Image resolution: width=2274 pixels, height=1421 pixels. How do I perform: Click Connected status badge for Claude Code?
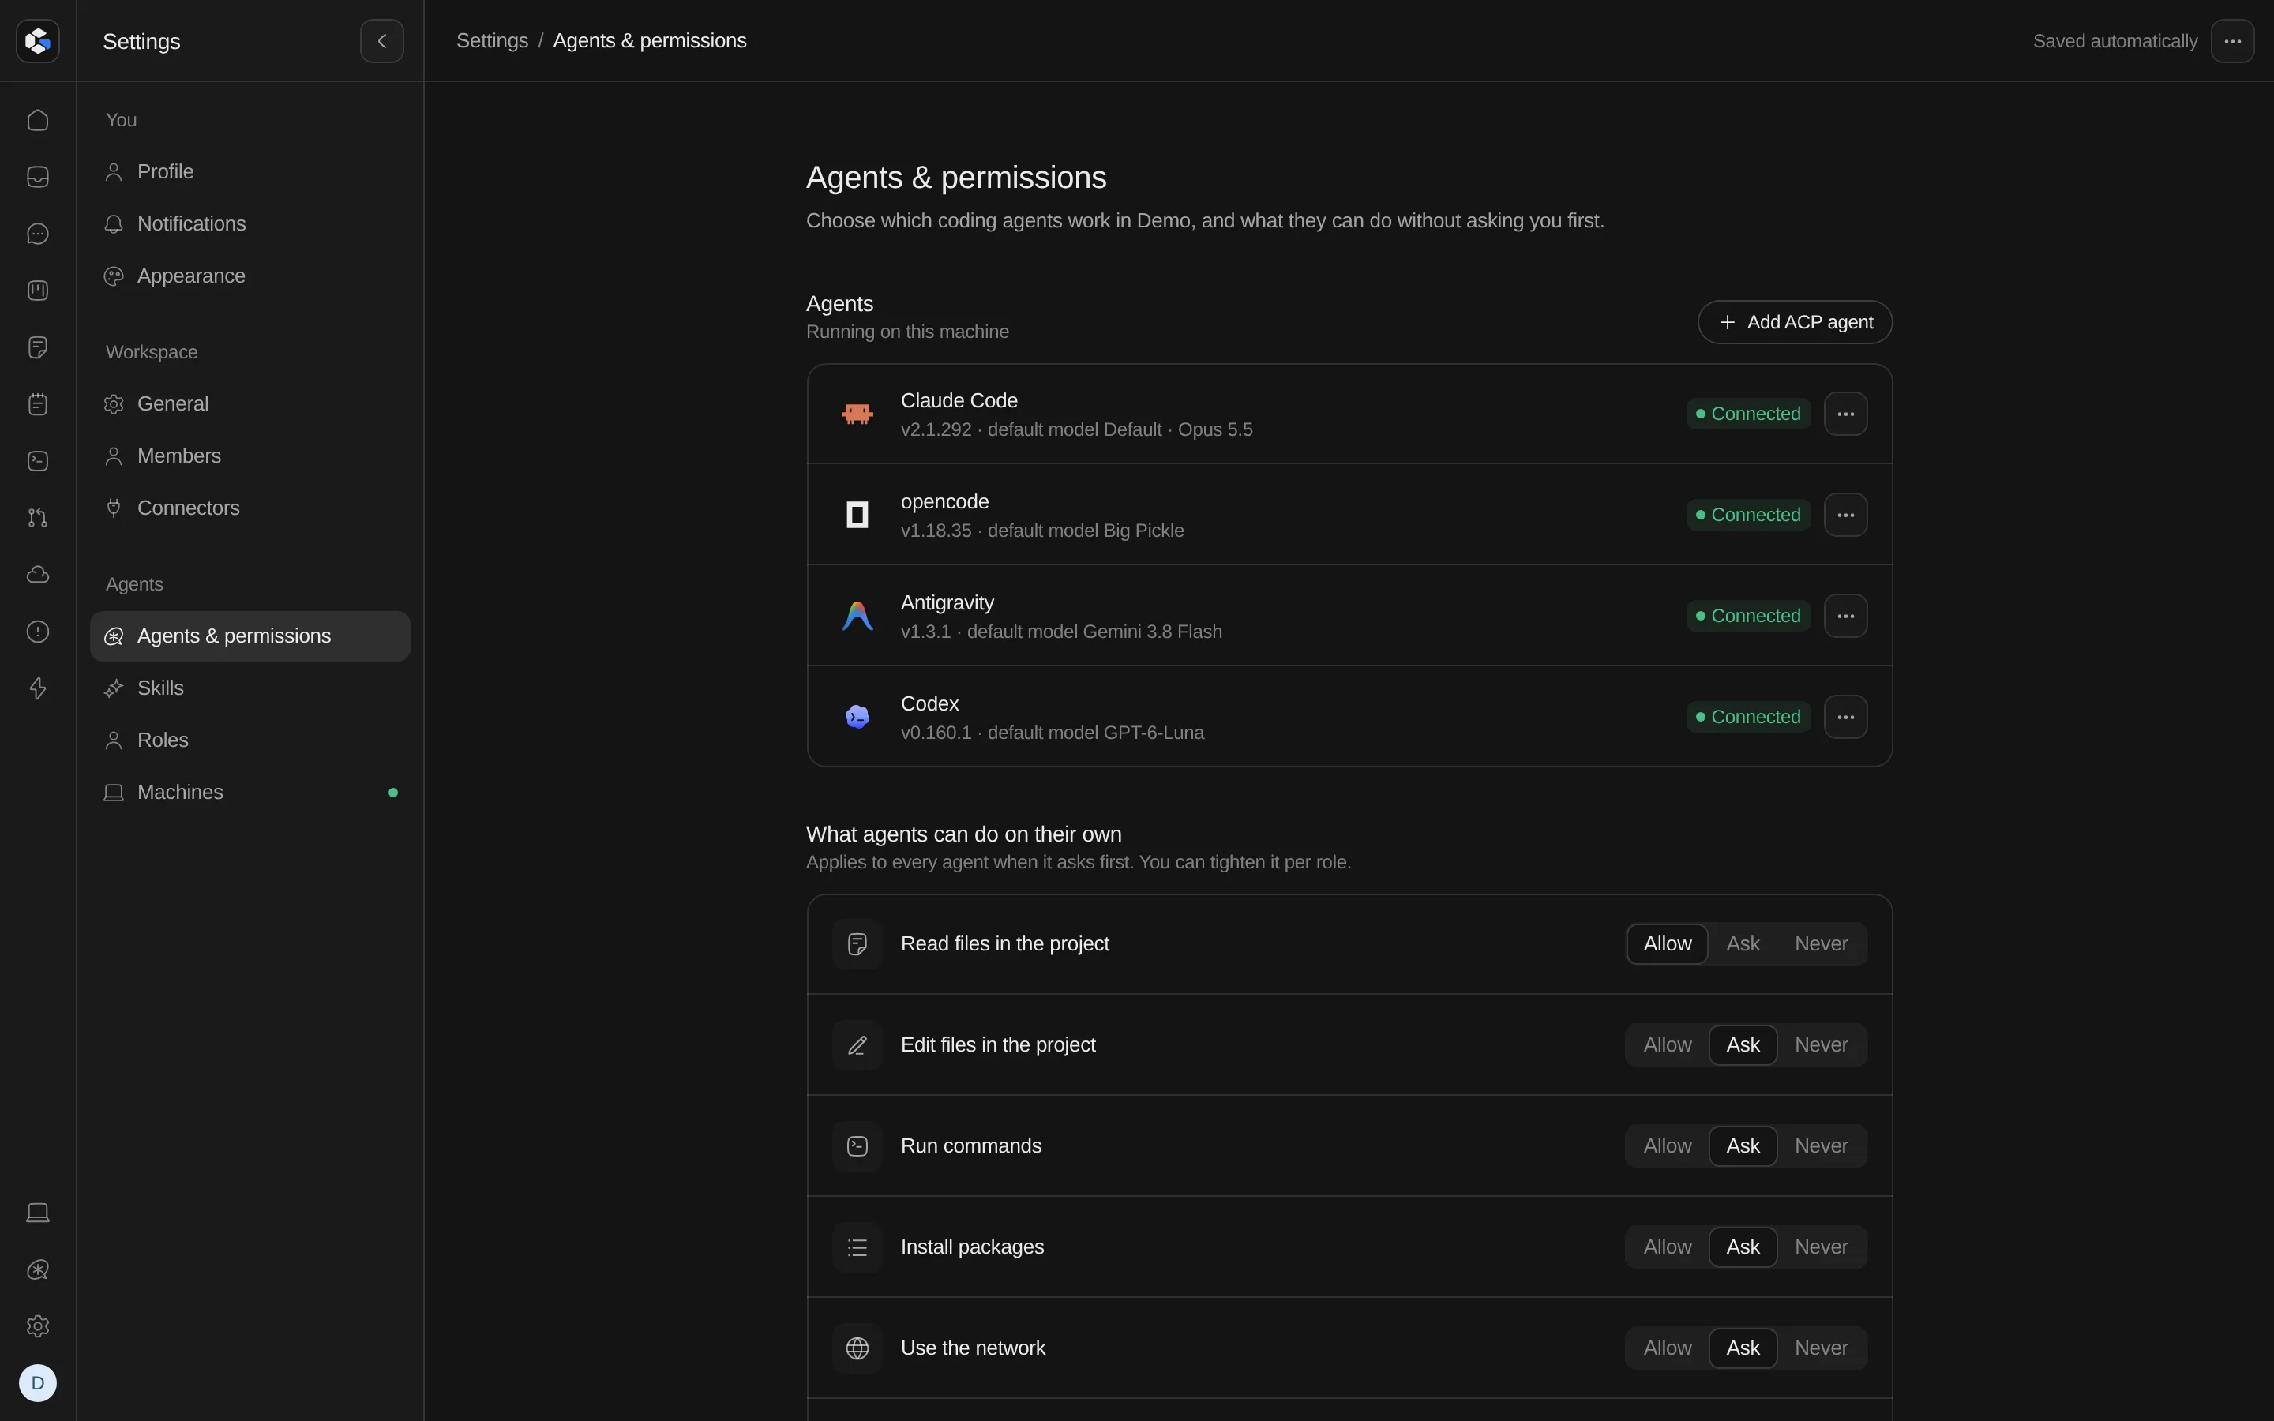1748,414
